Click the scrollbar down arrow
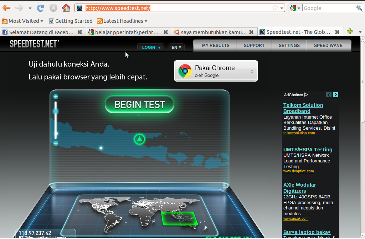The image size is (365, 239). click(x=363, y=235)
